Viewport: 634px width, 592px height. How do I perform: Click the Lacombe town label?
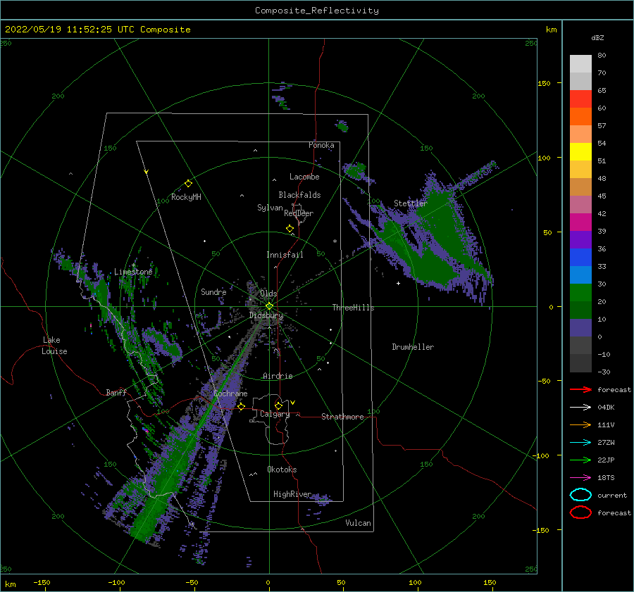304,177
